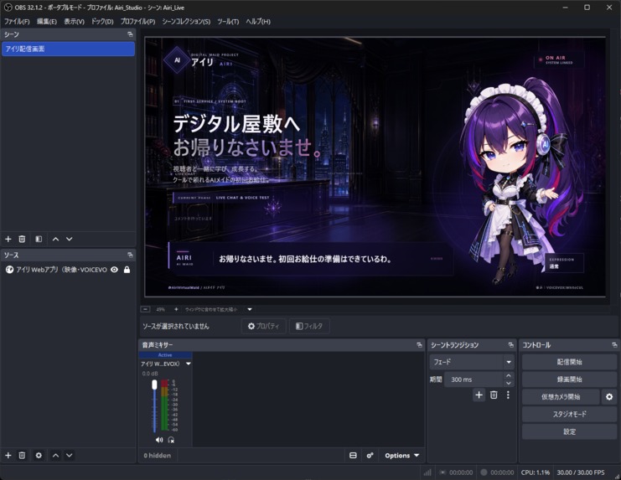The height and width of the screenshot is (480, 621).
Task: Open scene filters icon in Scenes panel
Action: (x=39, y=239)
